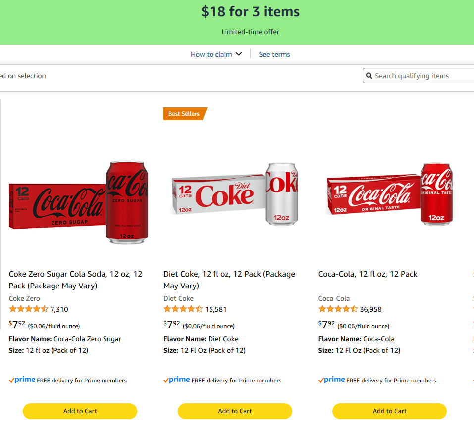Open the 36,958 reviews for Coca-Cola

[369, 309]
